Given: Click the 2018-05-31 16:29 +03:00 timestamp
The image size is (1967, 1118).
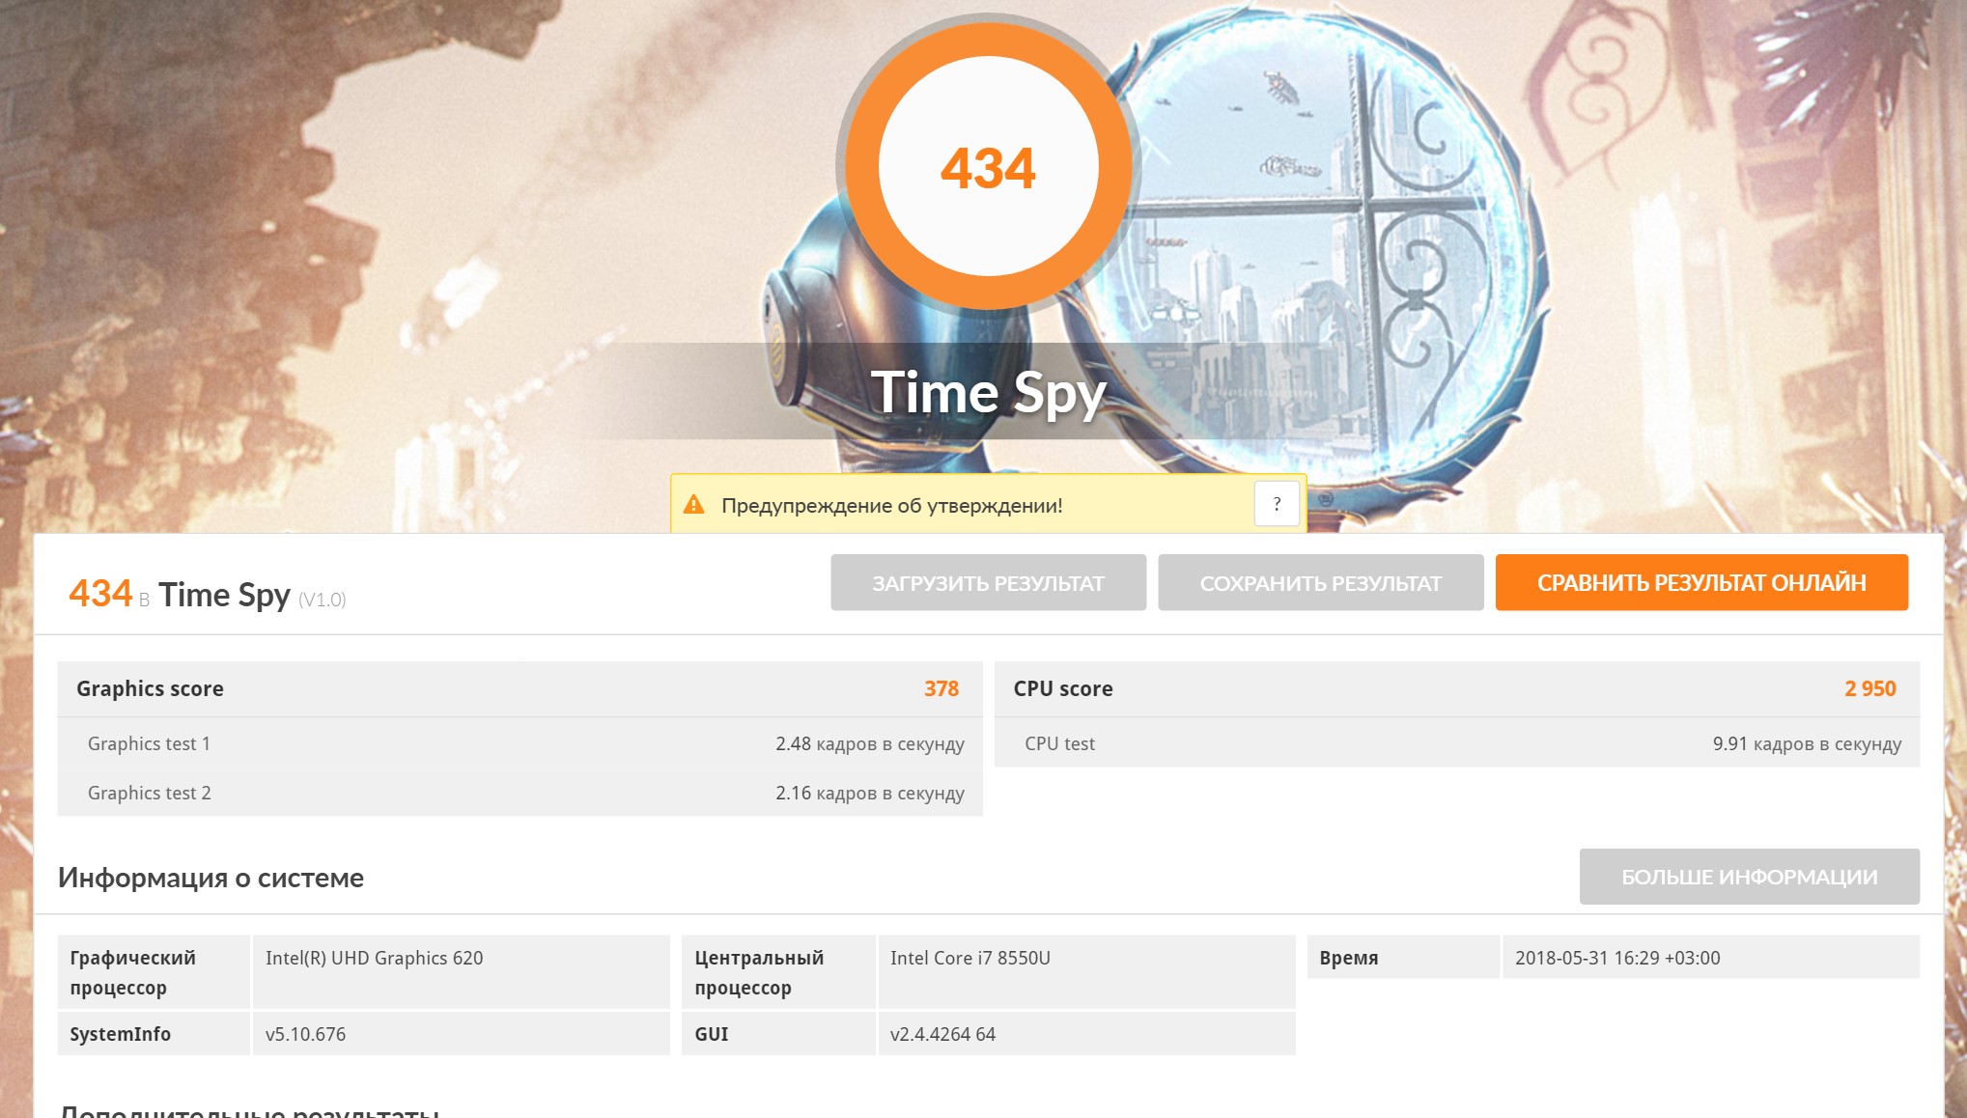Looking at the screenshot, I should (1617, 958).
